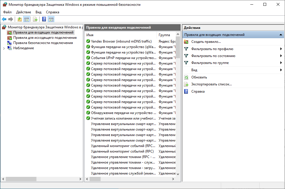The image size is (285, 189).
Task: Click the Обновить refresh icon
Action: click(186, 77)
